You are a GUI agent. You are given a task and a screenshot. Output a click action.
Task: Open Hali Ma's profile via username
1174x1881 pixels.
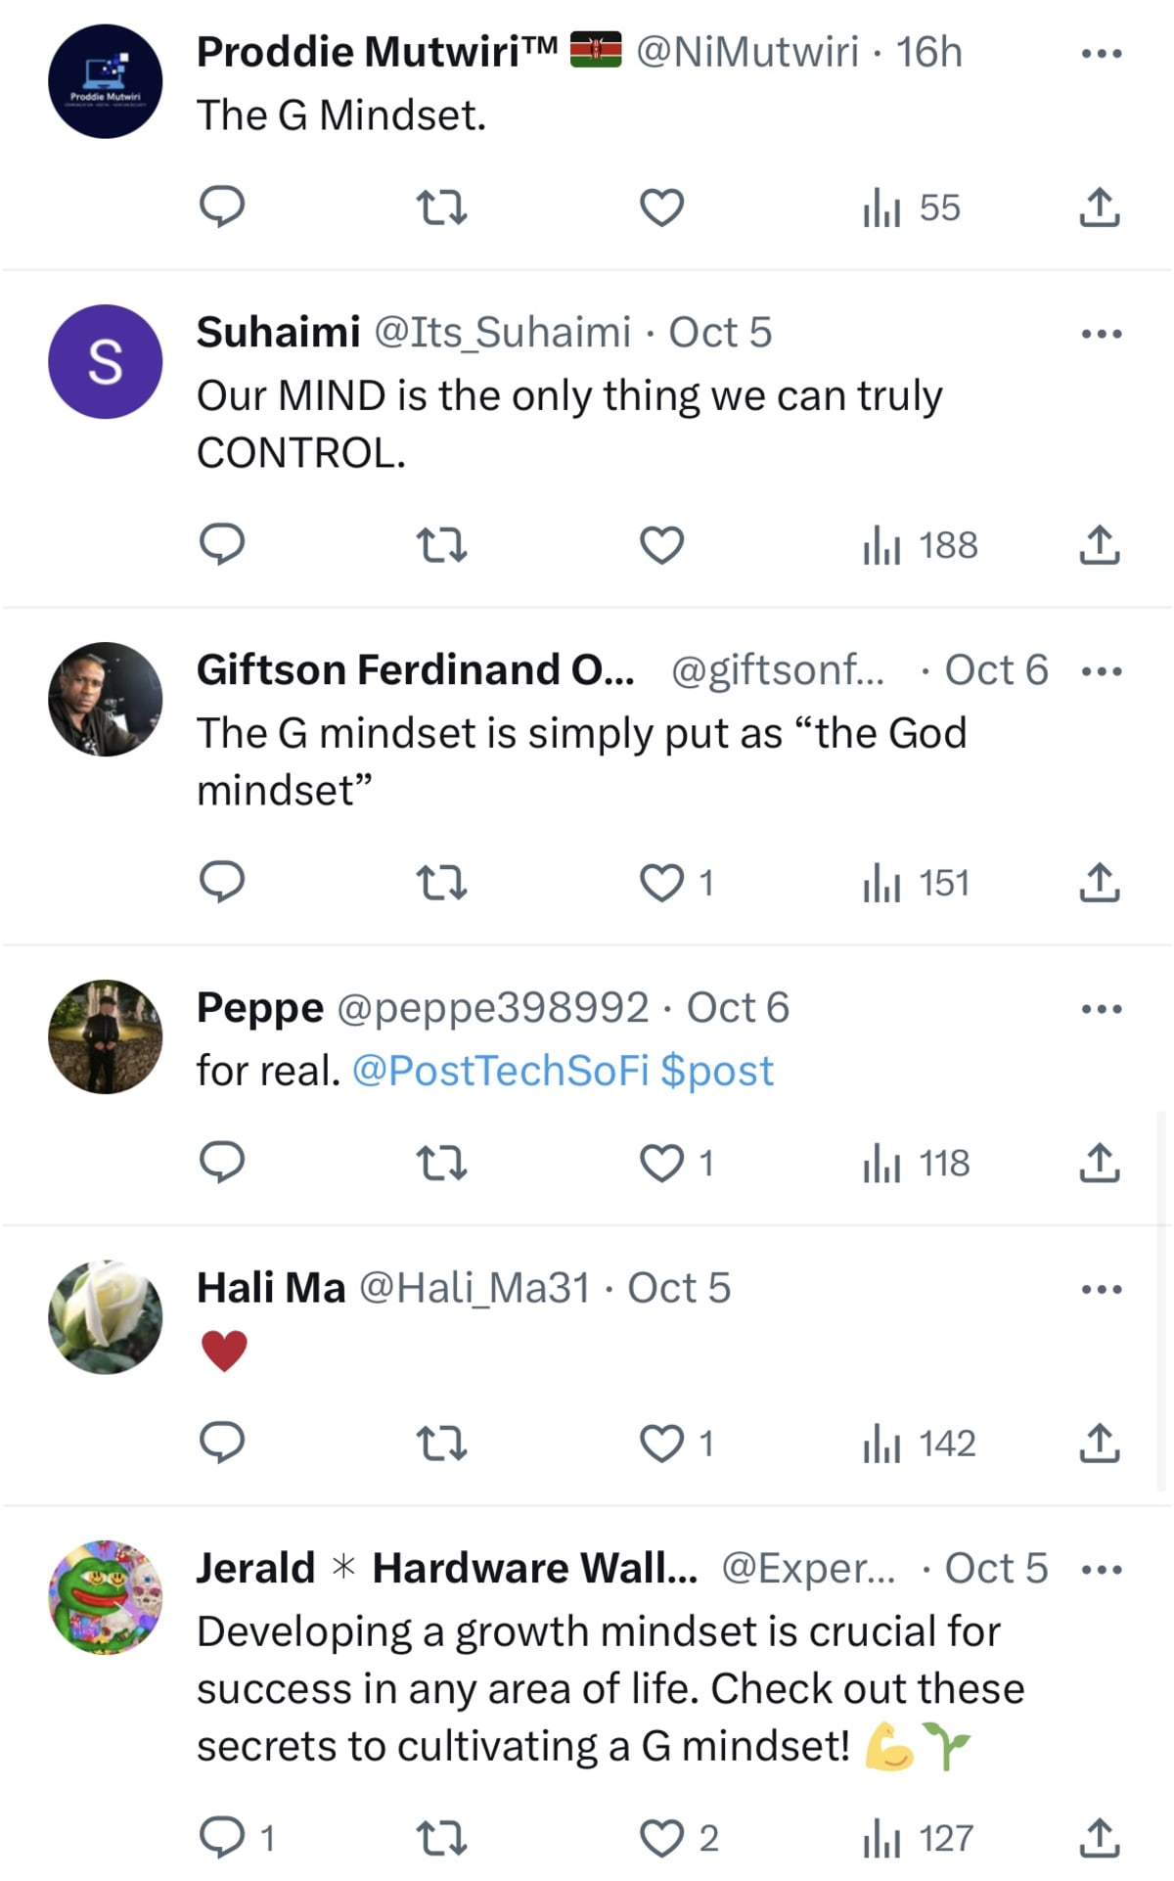click(474, 1288)
